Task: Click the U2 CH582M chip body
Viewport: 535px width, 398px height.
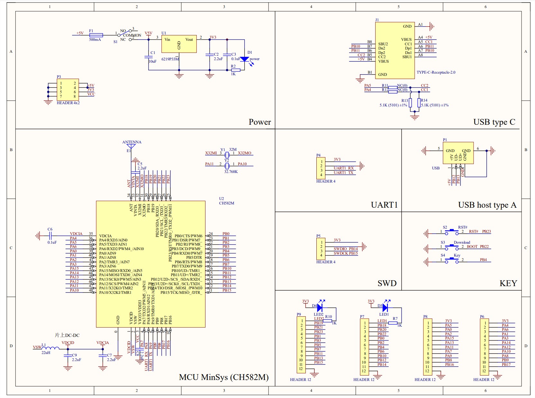Action: [x=151, y=264]
